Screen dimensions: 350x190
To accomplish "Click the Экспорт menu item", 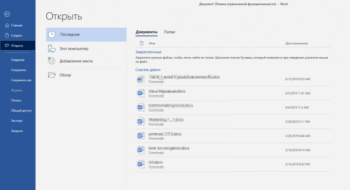I will 17,121.
